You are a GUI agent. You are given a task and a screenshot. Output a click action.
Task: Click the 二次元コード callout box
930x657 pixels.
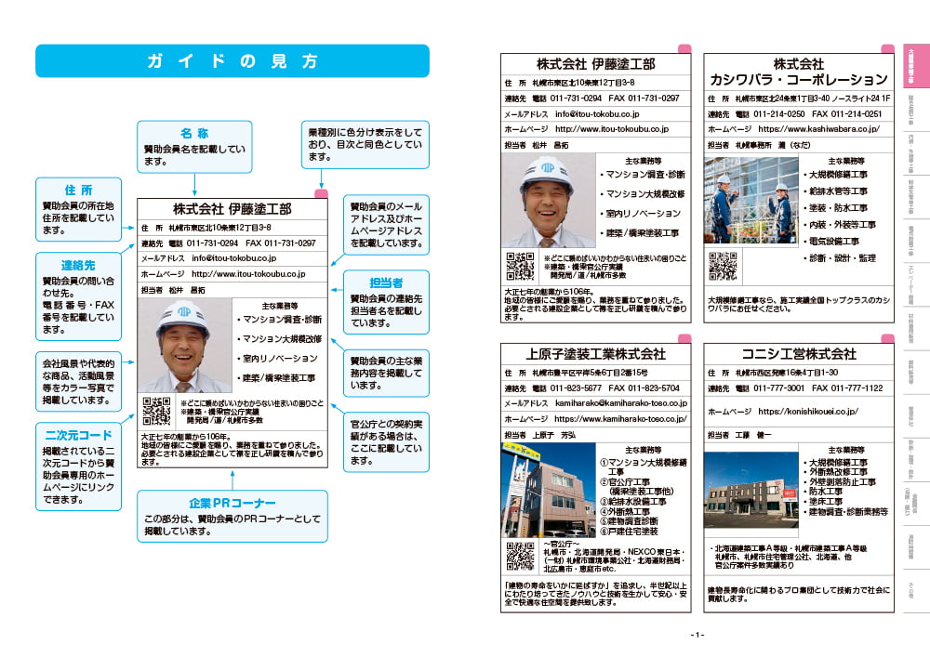tap(78, 466)
